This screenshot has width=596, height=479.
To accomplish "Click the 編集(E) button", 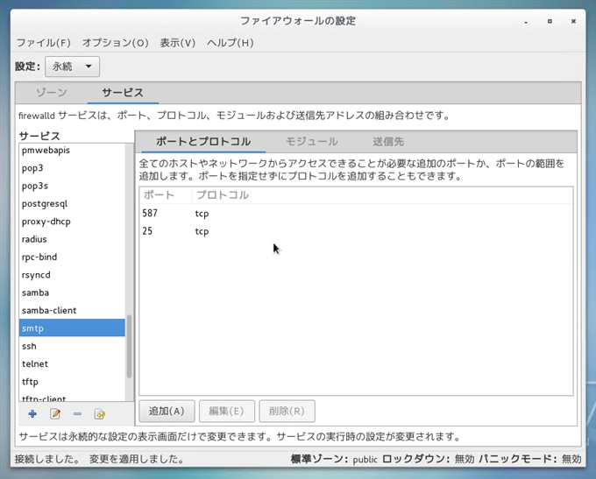I will point(226,411).
